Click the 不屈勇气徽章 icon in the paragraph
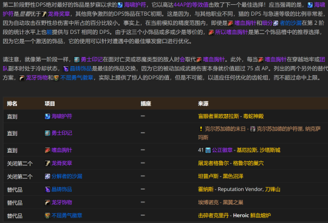Viewport: 328px width, 223px height. (56, 78)
